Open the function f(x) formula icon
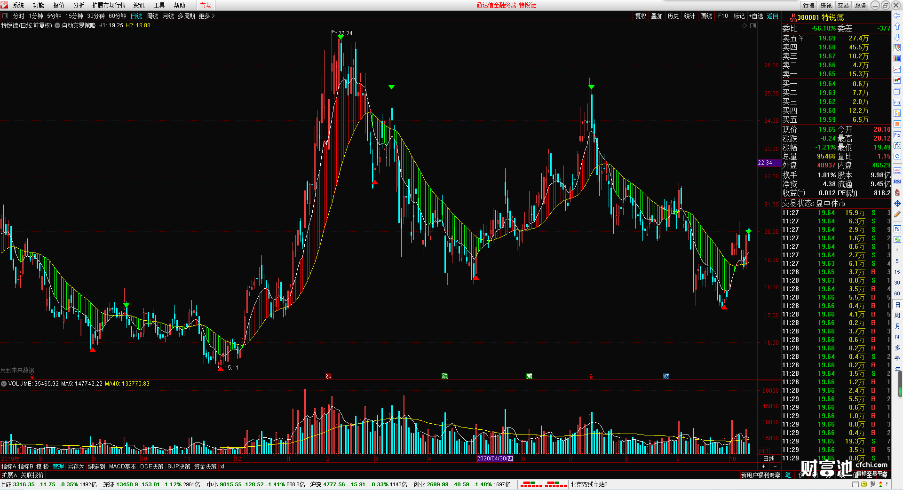This screenshot has height=490, width=903. 897,145
